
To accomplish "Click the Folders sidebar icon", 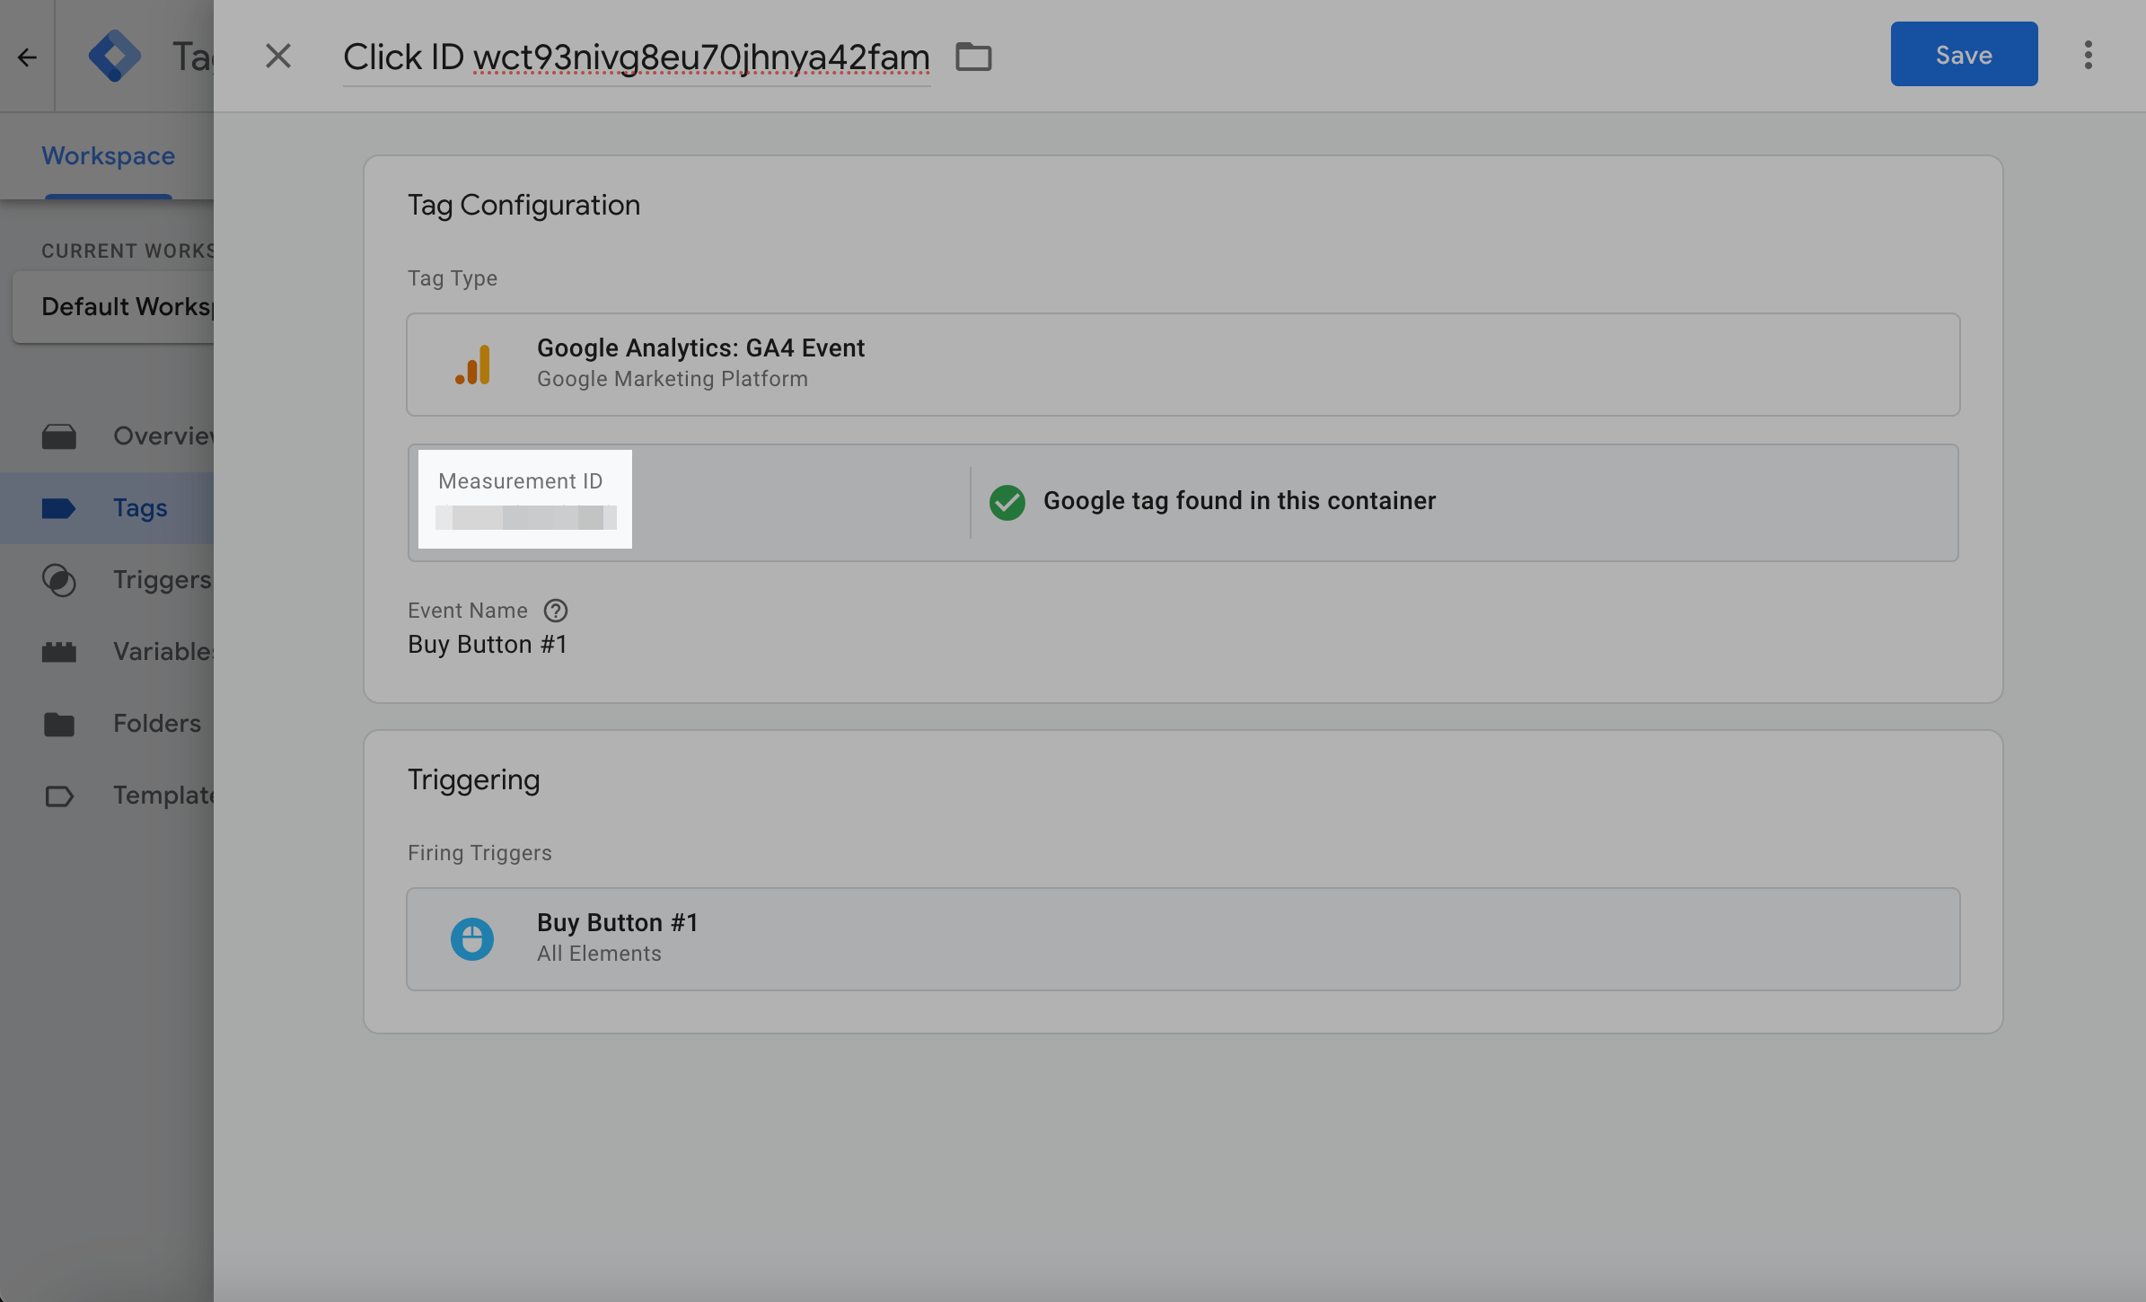I will tap(59, 724).
